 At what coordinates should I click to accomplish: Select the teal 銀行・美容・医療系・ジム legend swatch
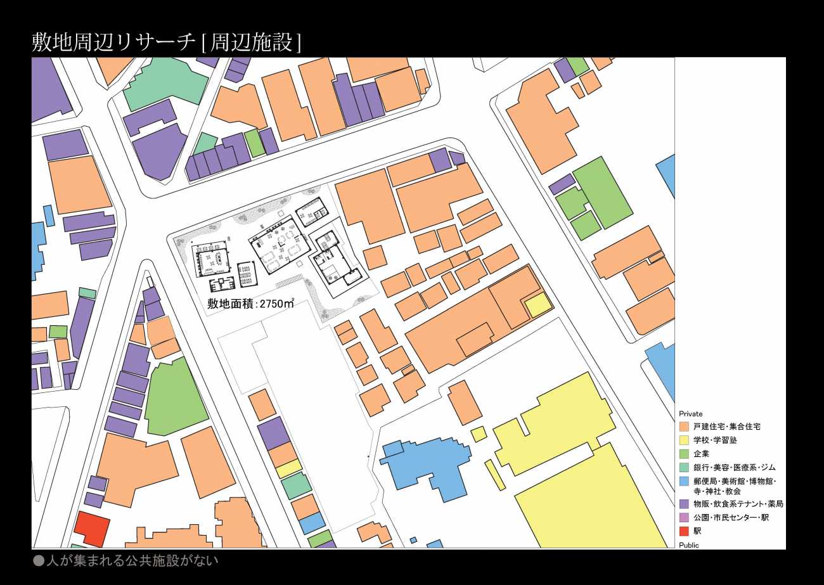(684, 467)
